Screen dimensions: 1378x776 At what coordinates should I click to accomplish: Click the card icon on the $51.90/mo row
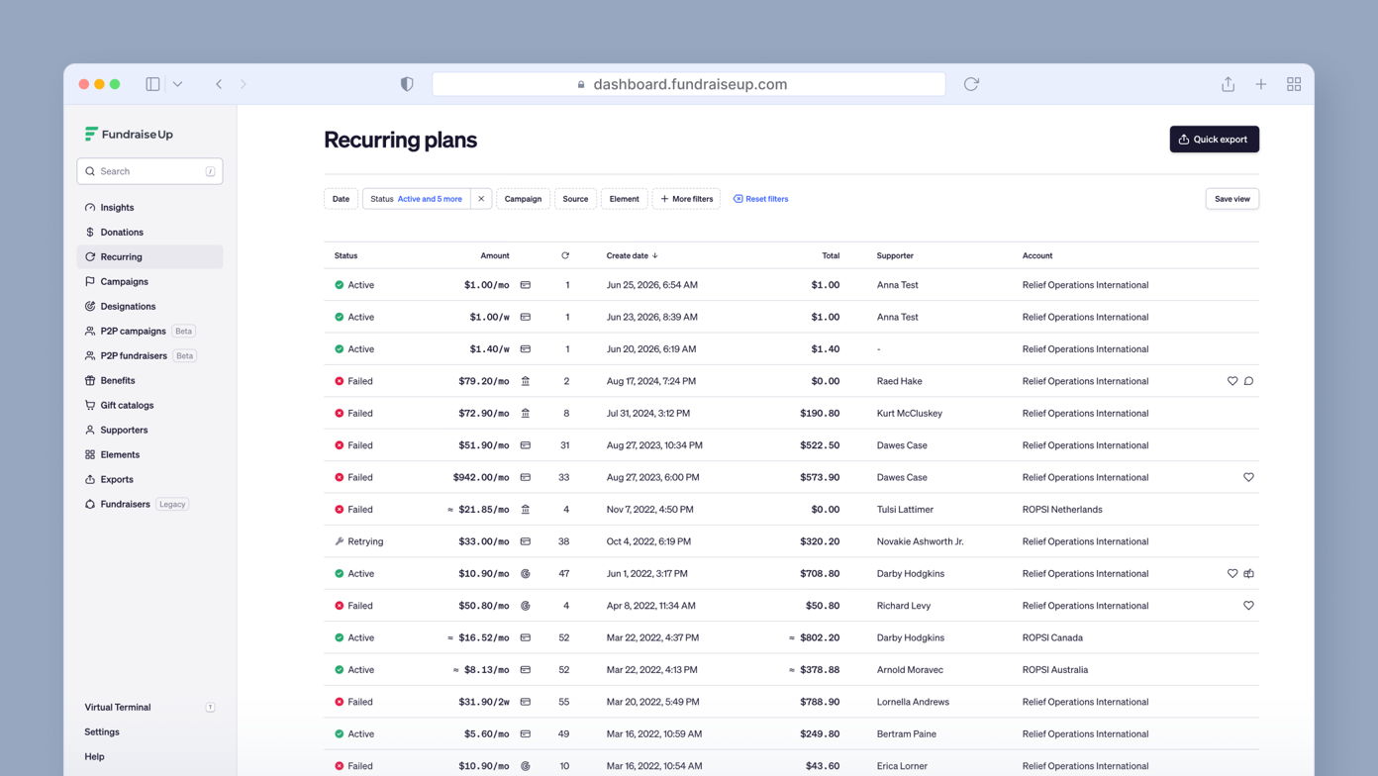526,445
